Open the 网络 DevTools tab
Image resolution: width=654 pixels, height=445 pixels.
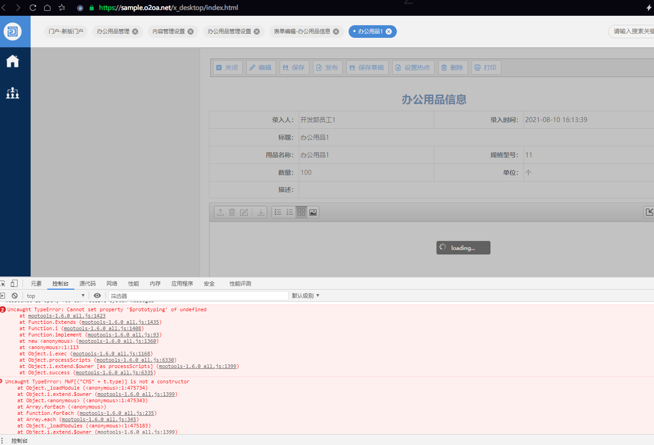point(112,284)
